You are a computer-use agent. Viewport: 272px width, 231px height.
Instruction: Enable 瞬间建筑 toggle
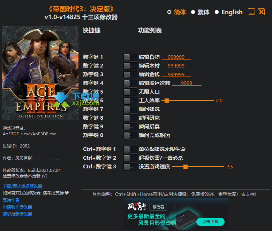(x=130, y=110)
